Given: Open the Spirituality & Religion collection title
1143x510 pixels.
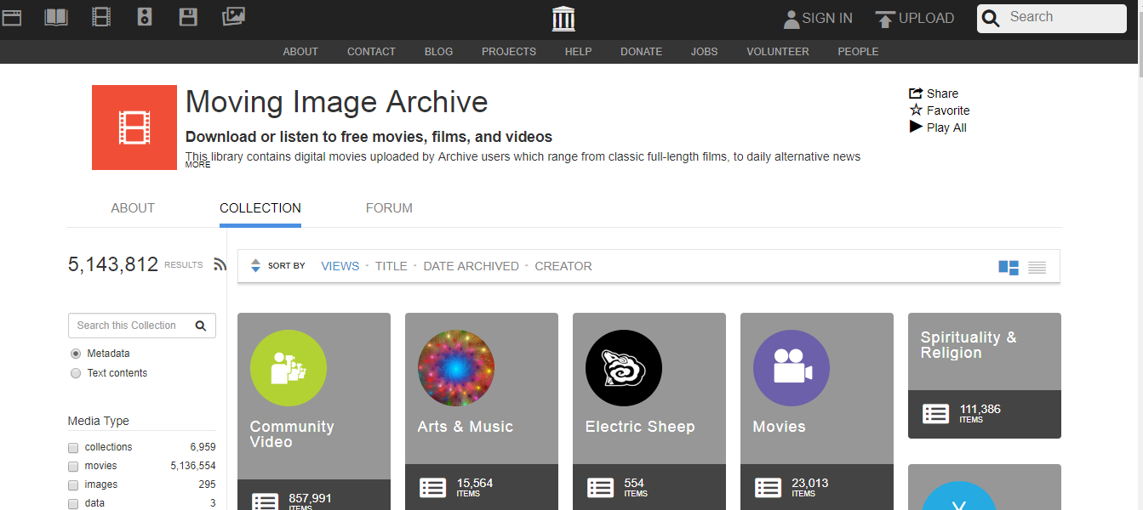Looking at the screenshot, I should click(x=969, y=345).
